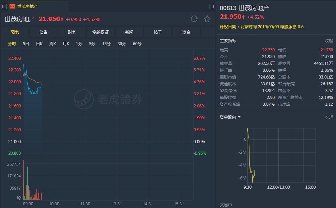This screenshot has height=208, width=336.
Task: Collapse the 资金流向 section
Action: point(329,117)
